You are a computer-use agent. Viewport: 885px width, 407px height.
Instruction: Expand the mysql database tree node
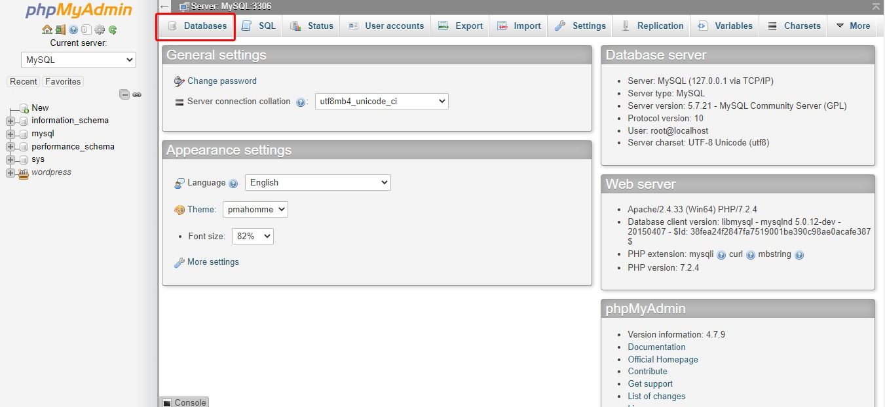10,134
